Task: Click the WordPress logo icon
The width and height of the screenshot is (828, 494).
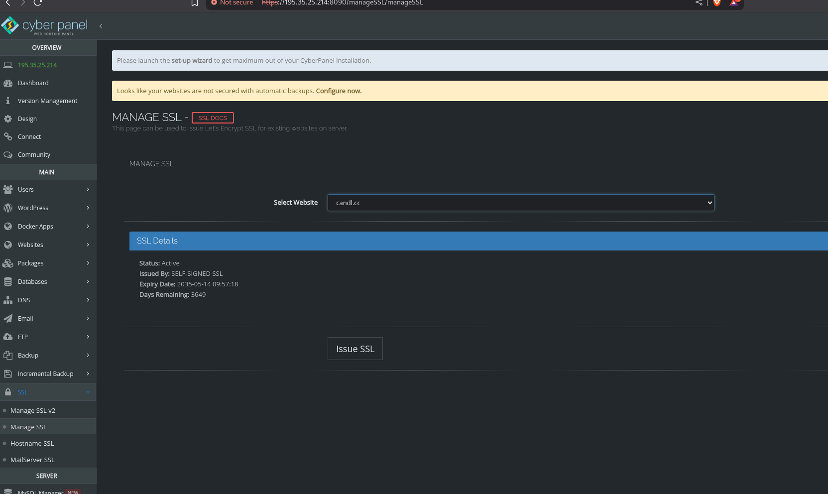Action: pos(8,208)
